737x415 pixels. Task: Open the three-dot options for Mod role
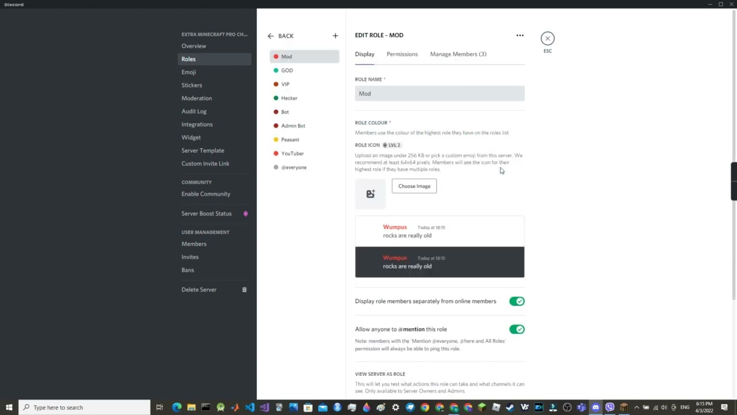tap(520, 35)
